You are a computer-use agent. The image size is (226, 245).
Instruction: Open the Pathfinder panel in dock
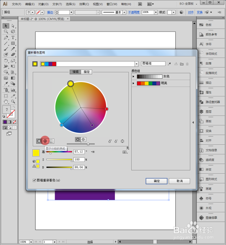tap(211, 102)
